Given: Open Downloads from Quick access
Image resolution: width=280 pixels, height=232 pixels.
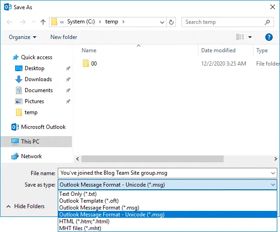Looking at the screenshot, I should pos(38,79).
